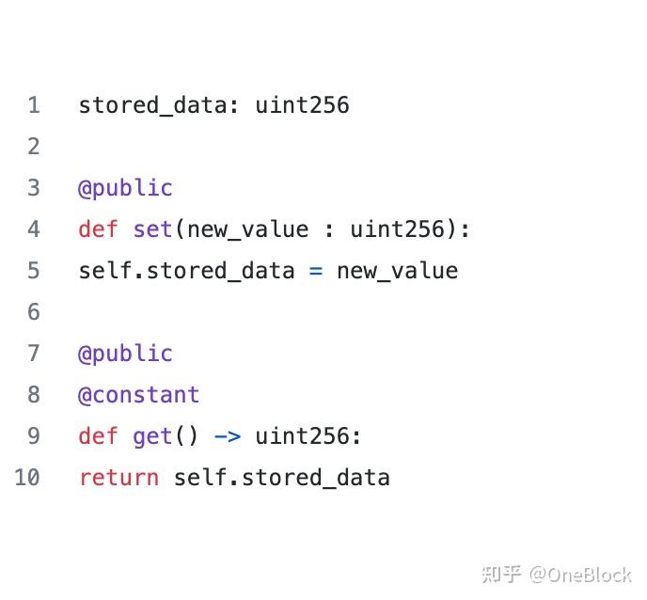Click line number 10 in gutter

tap(27, 478)
